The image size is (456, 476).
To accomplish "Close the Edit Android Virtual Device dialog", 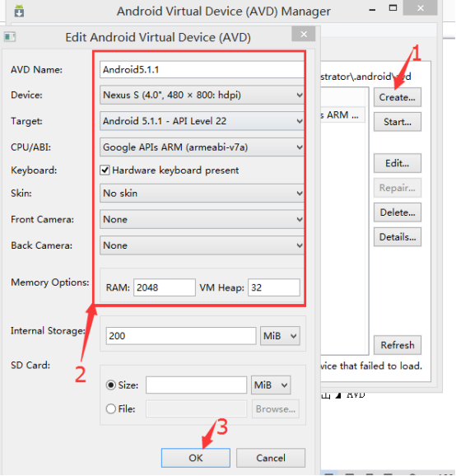I will pos(304,34).
